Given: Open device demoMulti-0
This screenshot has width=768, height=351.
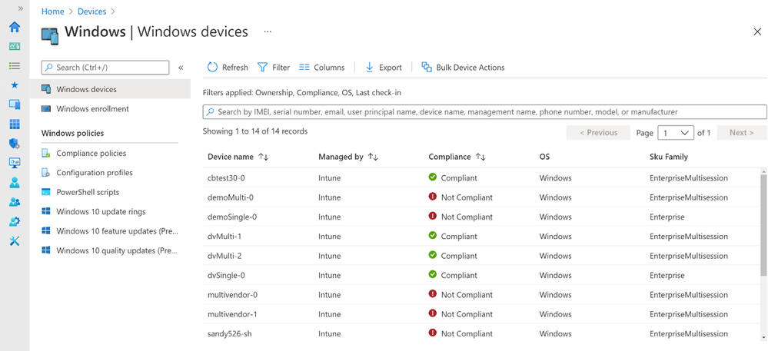Looking at the screenshot, I should [x=230, y=197].
